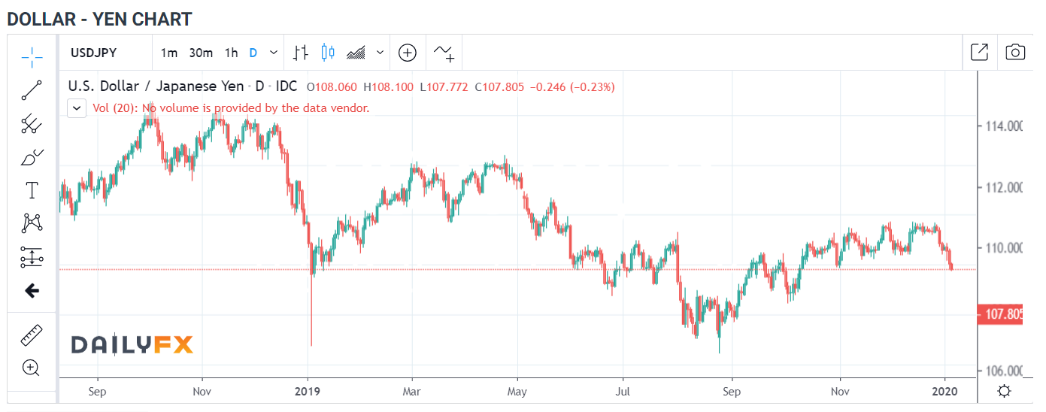Select the 1h timeframe
This screenshot has height=412, width=1046.
[231, 53]
